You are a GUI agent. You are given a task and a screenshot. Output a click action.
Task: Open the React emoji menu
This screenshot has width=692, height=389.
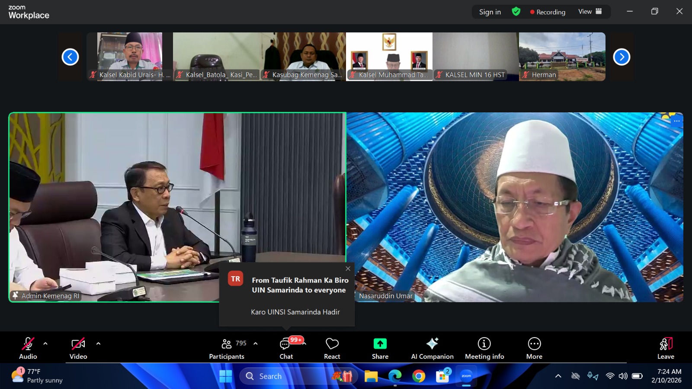point(332,348)
